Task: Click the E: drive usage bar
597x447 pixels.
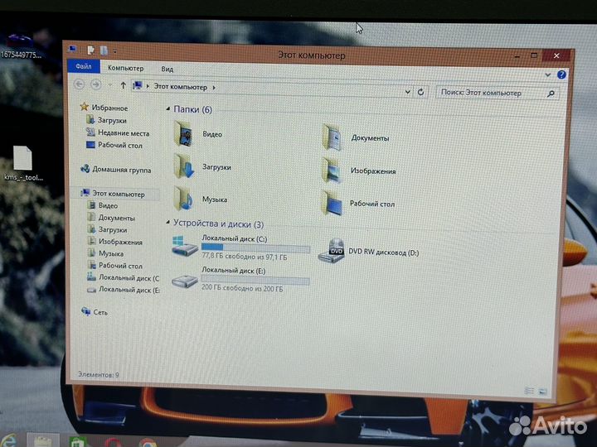Action: (255, 281)
